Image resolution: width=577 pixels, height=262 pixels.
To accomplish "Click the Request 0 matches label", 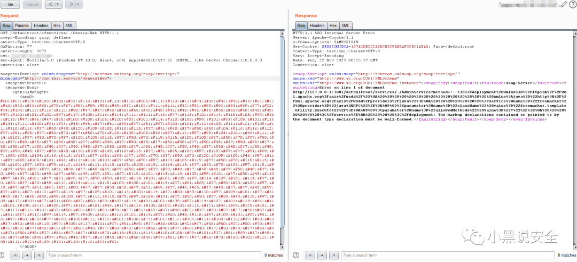I will [274, 255].
